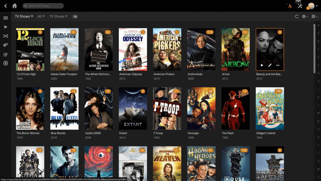Edit Beauty and the Beast with pencil icon
Viewport: 321px width, 181px height.
point(270,65)
